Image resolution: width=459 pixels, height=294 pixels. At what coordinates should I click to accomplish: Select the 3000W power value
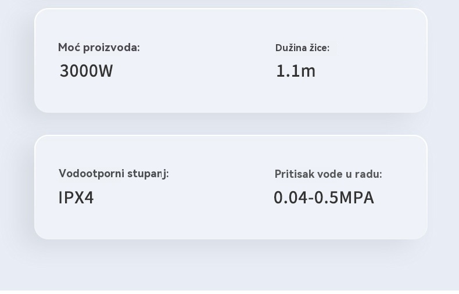coord(86,71)
